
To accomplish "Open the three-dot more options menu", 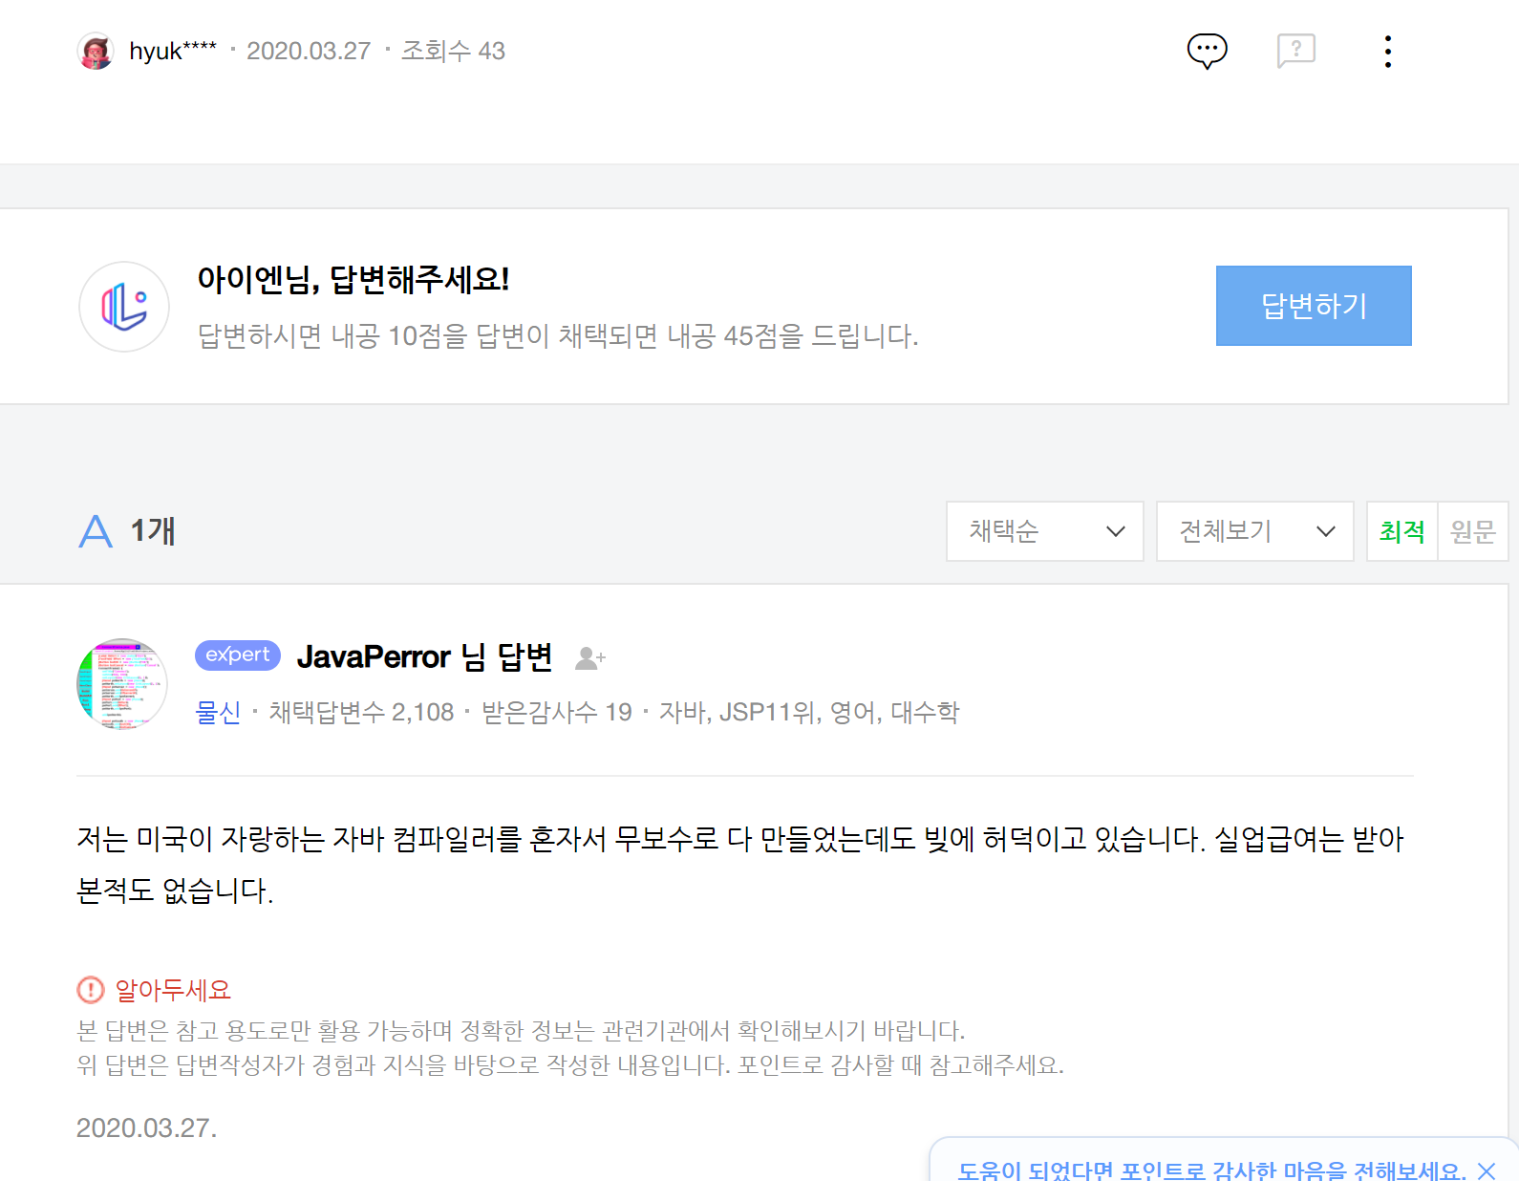I will coord(1387,51).
